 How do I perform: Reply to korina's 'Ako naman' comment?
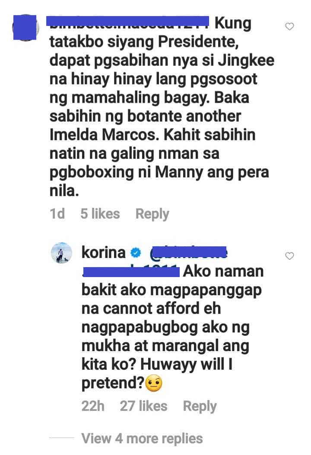point(200,406)
